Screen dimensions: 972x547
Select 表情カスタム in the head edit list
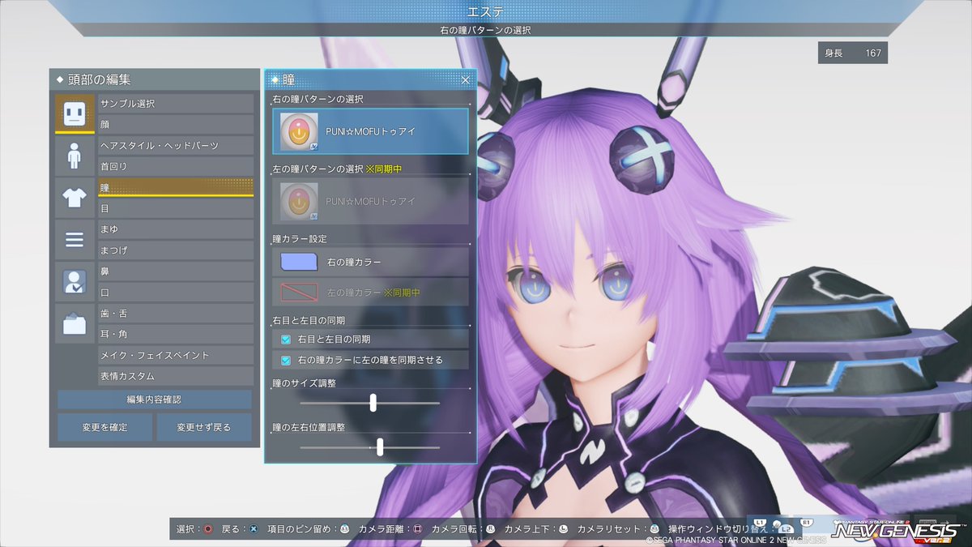(176, 376)
